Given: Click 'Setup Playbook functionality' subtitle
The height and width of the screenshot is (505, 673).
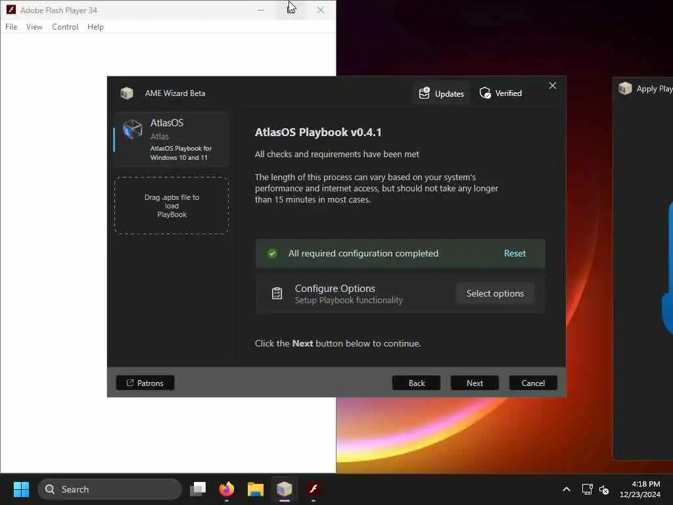Looking at the screenshot, I should (348, 300).
